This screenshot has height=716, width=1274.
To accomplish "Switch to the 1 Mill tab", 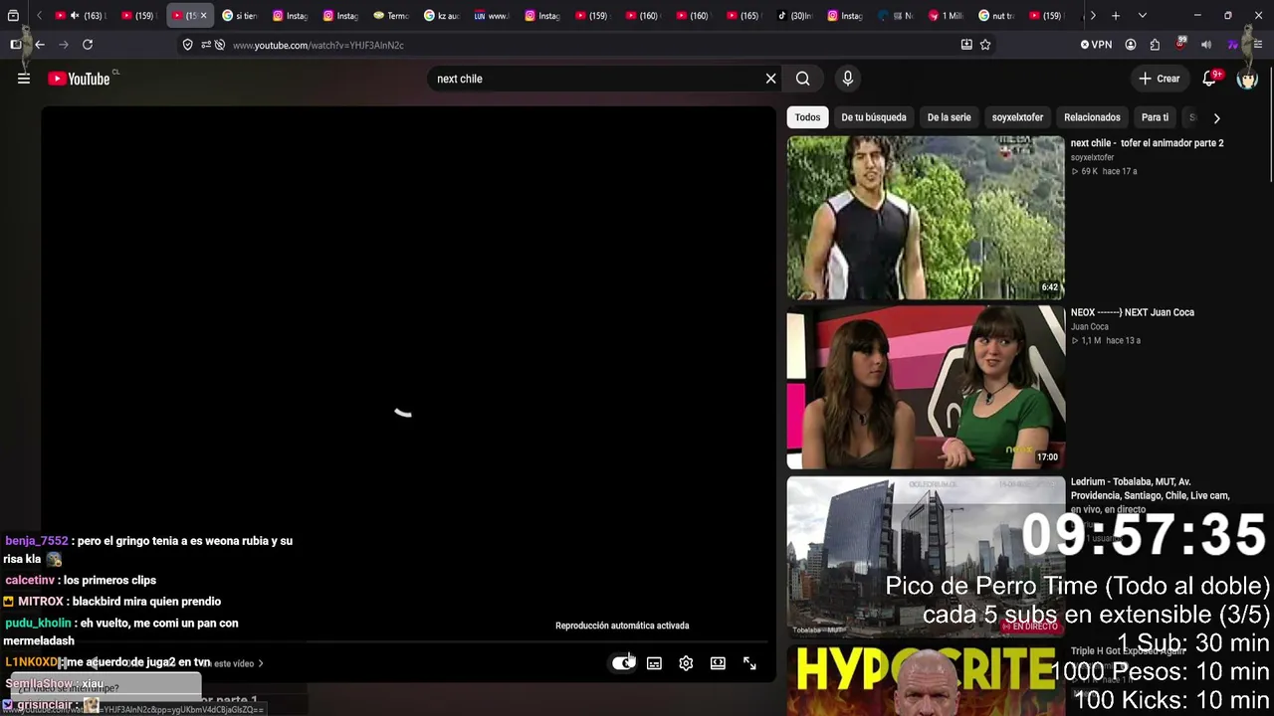I will [x=946, y=16].
